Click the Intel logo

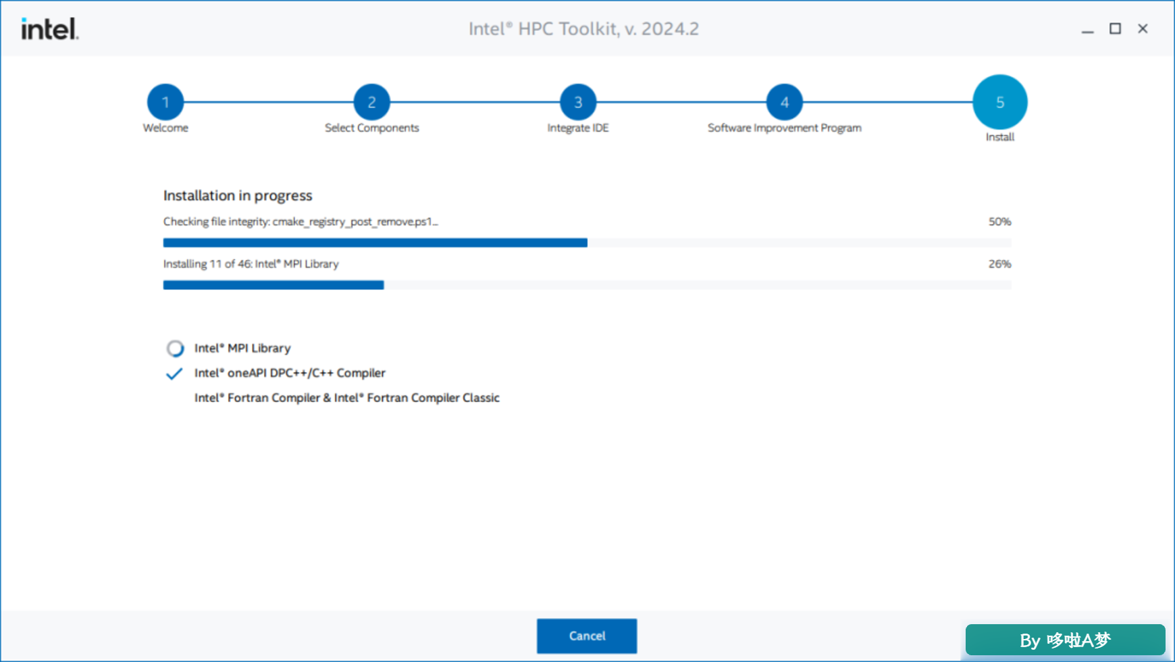pyautogui.click(x=50, y=29)
